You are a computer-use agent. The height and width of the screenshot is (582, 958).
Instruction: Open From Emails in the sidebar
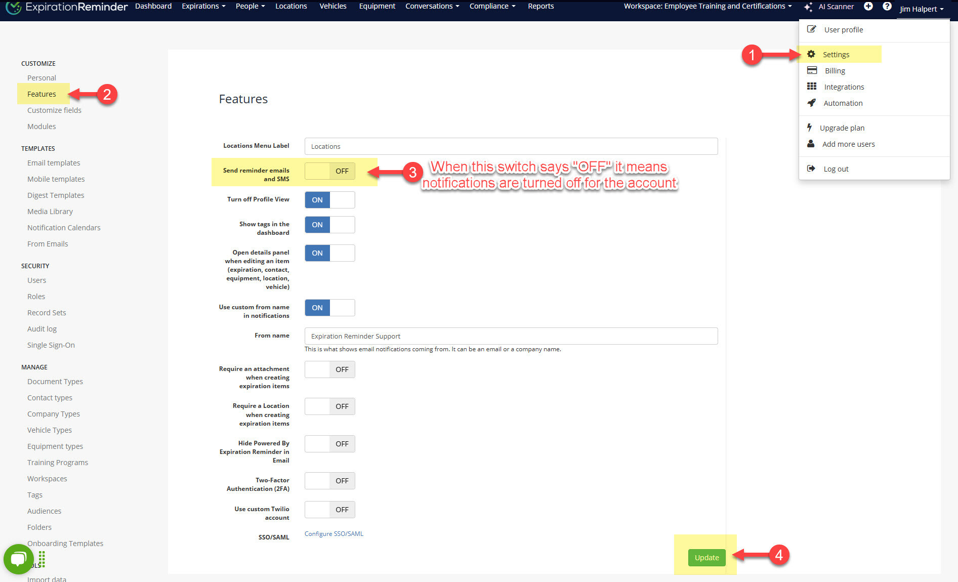pyautogui.click(x=48, y=244)
